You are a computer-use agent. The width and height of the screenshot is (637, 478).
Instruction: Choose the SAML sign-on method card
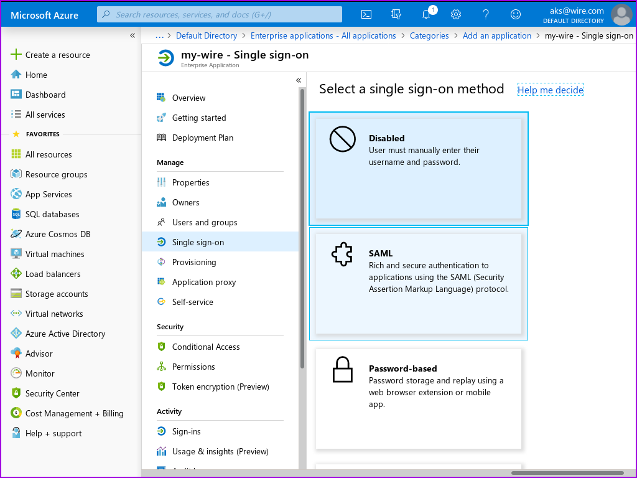pyautogui.click(x=418, y=283)
